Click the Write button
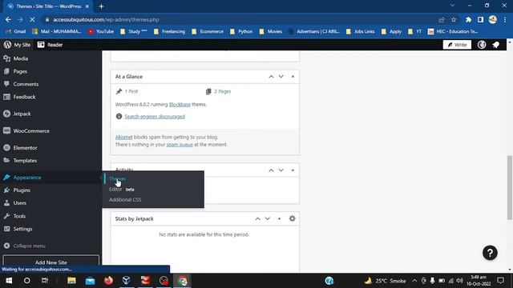513x288 pixels. pos(457,45)
